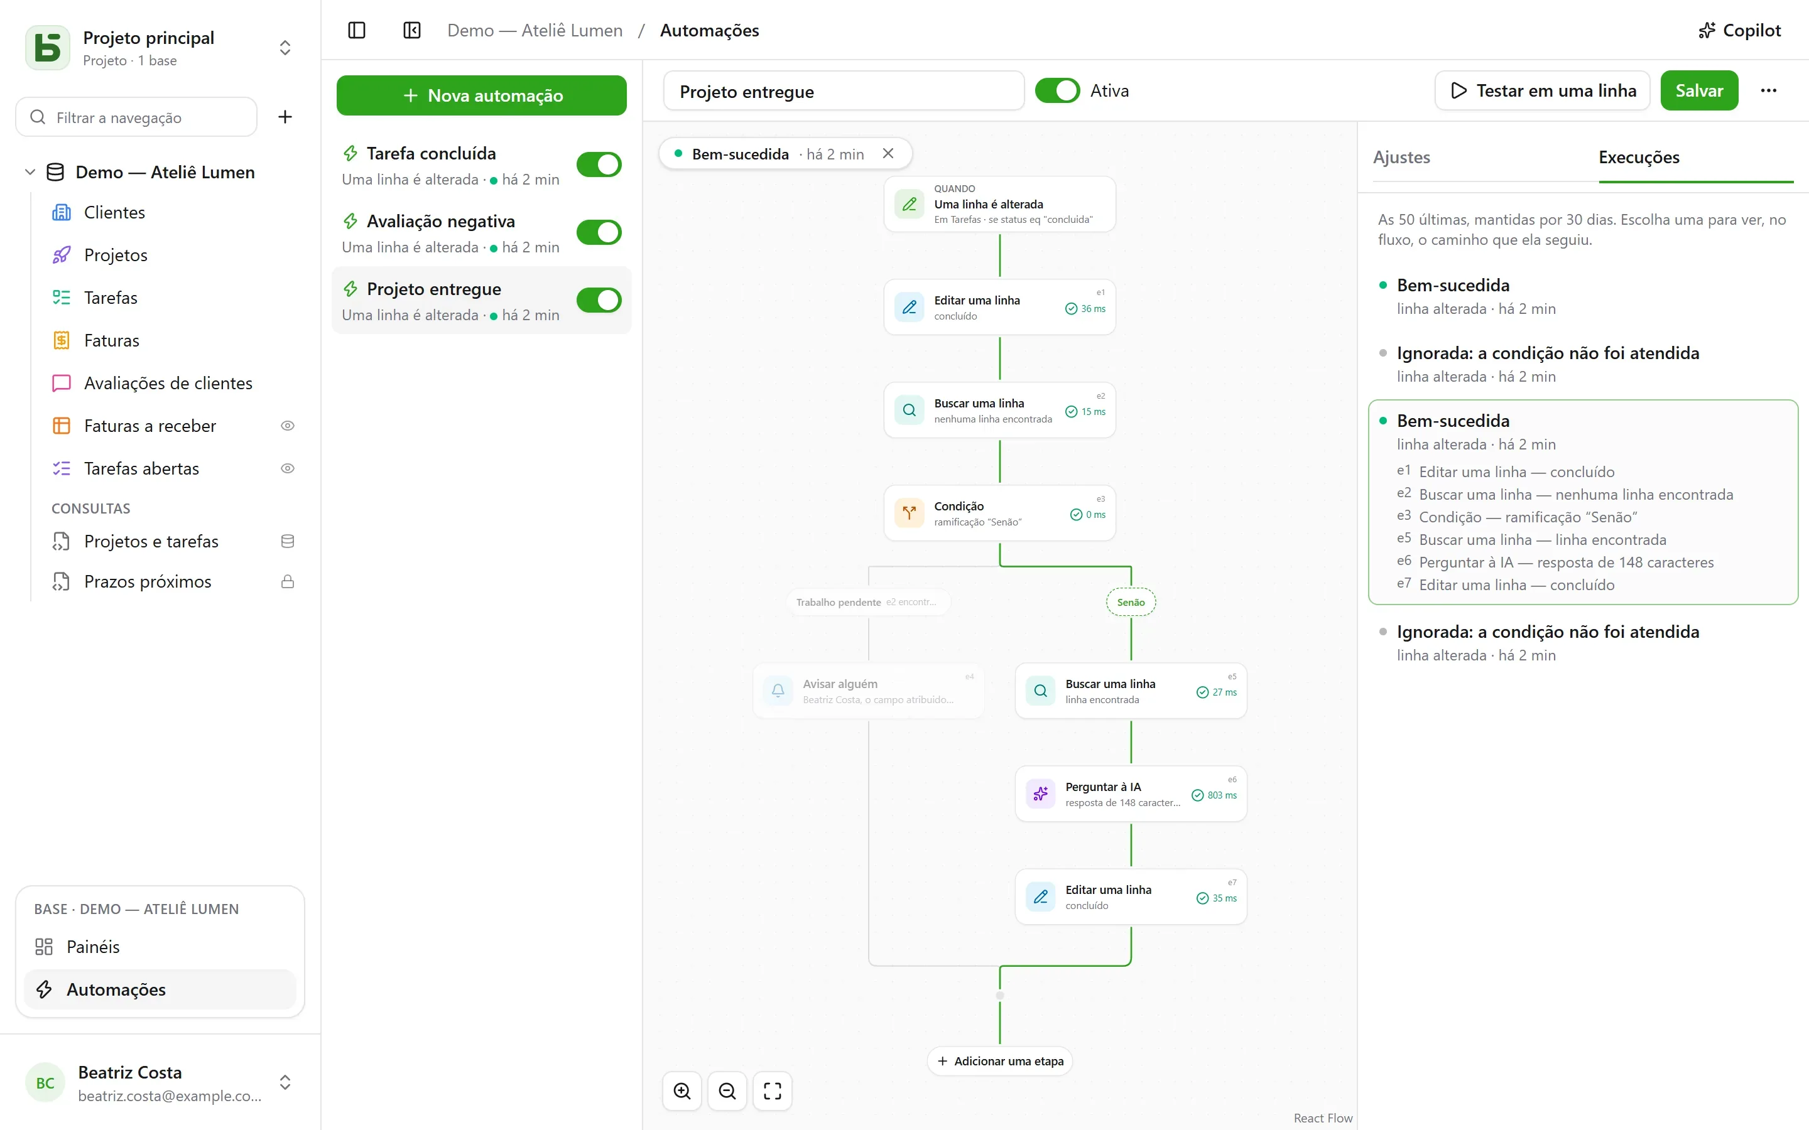Open Copilot assistant

click(1739, 30)
